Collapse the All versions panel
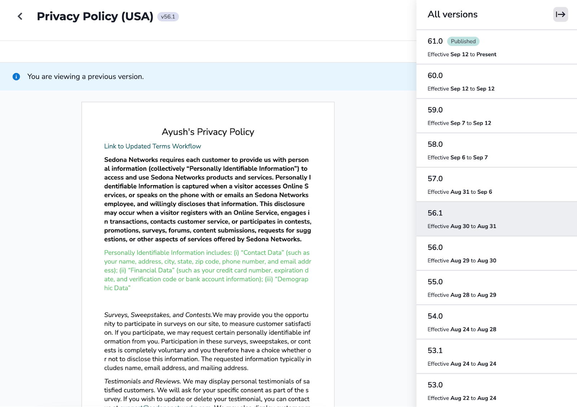Screen dimensions: 577x407 coord(560,14)
